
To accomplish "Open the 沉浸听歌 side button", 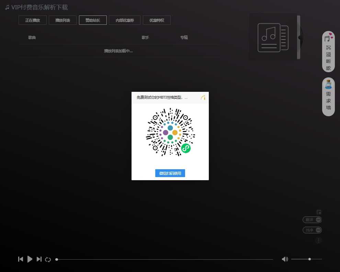I will coord(328,52).
